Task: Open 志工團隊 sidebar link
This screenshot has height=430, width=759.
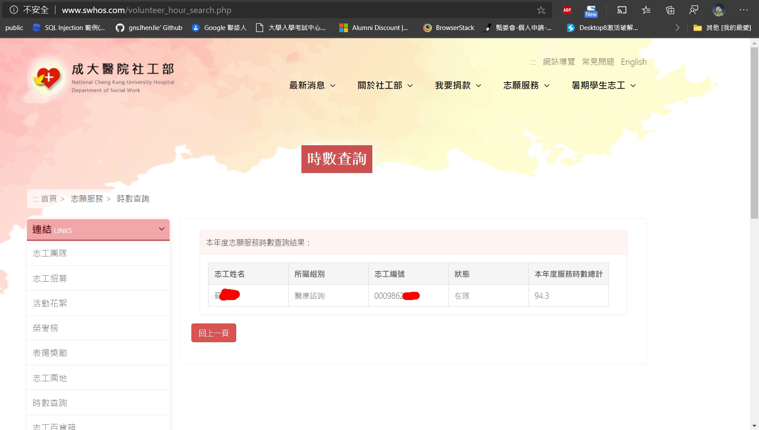Action: point(98,253)
